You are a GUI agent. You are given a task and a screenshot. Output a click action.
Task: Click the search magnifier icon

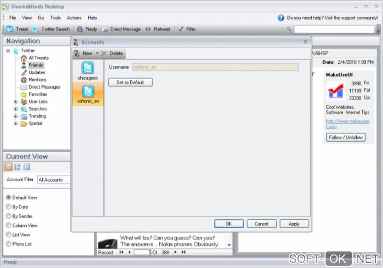click(x=289, y=29)
